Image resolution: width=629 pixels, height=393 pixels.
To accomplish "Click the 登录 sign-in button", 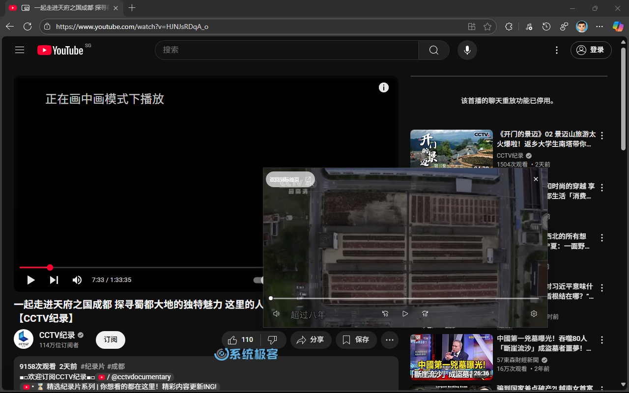I will [x=591, y=50].
